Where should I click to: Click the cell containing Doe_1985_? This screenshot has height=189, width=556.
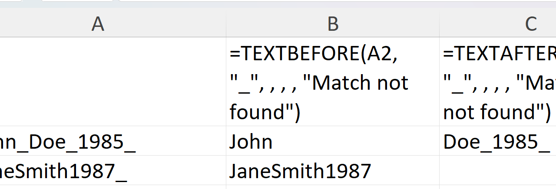point(497,141)
